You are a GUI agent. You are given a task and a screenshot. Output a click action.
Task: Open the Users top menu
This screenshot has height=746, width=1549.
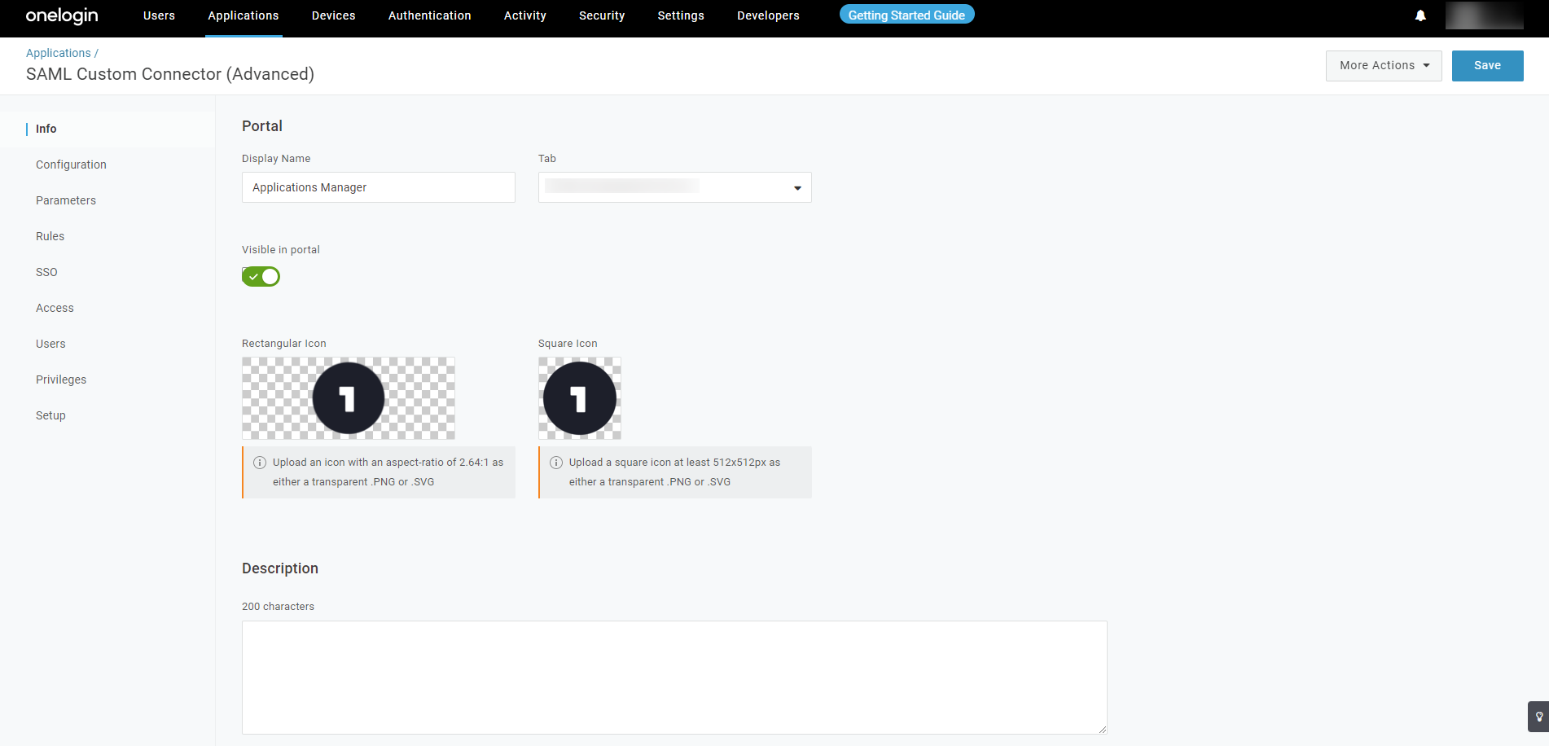[x=159, y=15]
